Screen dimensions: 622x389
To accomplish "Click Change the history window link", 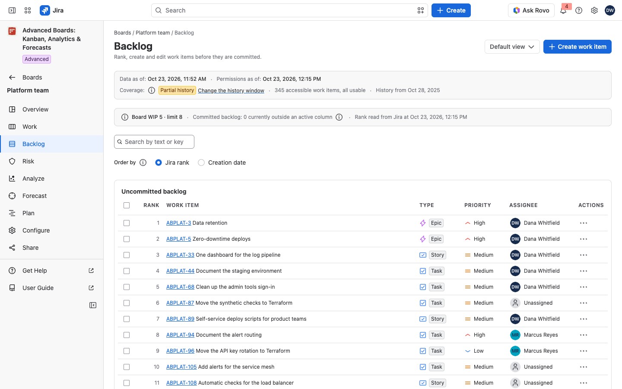I will (231, 90).
